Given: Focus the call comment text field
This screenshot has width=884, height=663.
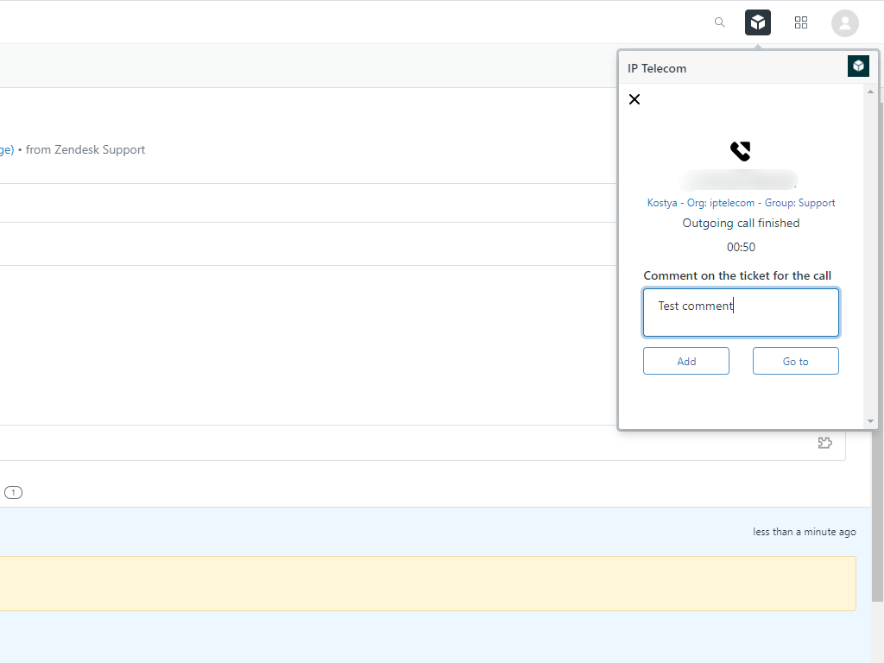Looking at the screenshot, I should [x=741, y=313].
